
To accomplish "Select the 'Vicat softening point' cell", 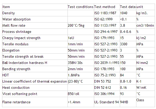I will pos(20,94).
